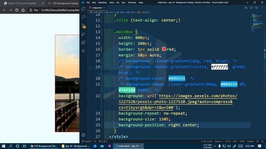Open the notifications bell in the status bar
Screen dimensions: 266x149
[262, 141]
